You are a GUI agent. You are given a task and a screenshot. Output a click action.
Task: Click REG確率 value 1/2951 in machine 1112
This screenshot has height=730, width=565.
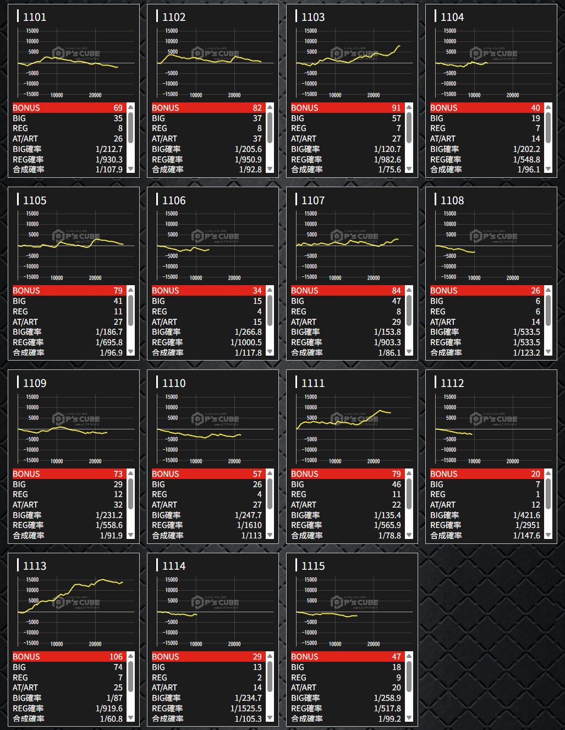coord(528,525)
